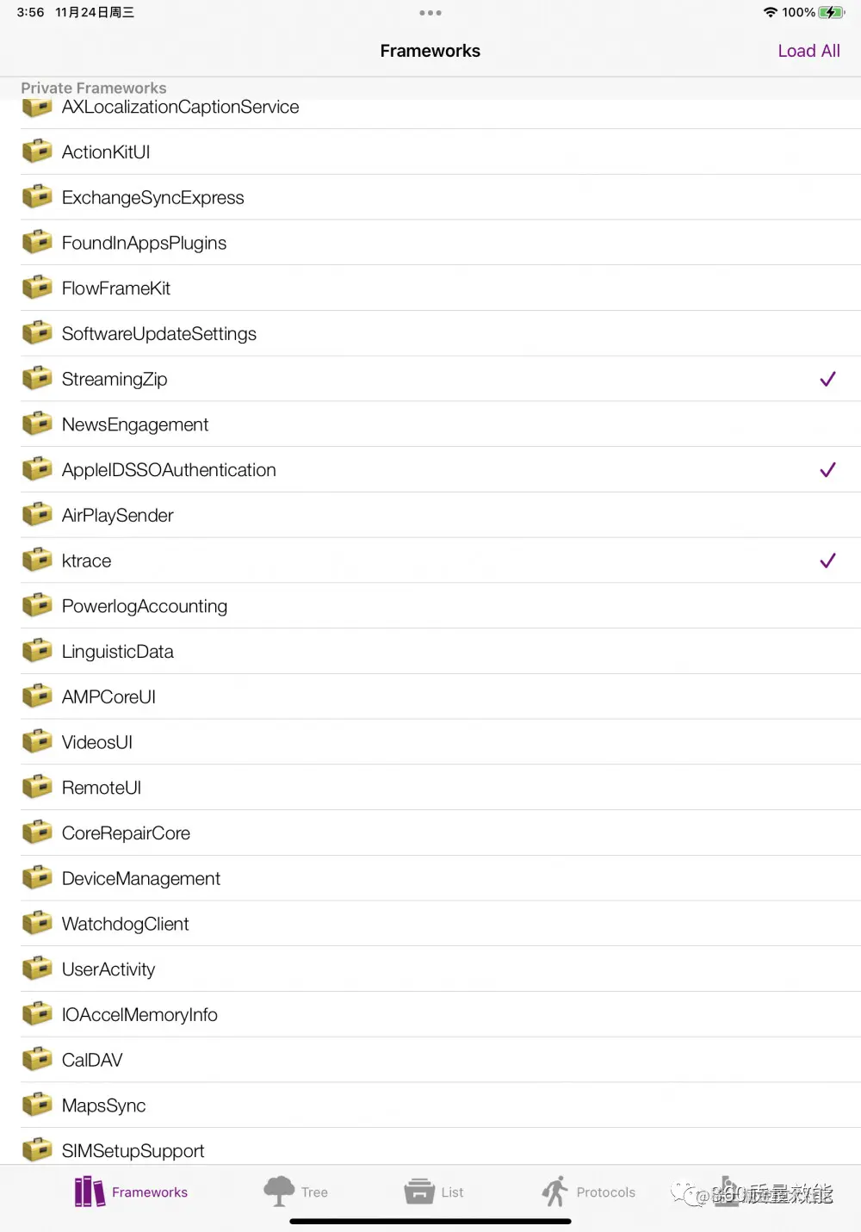The image size is (861, 1232).
Task: Open the PowerlogAccounting framework row
Action: (x=441, y=606)
